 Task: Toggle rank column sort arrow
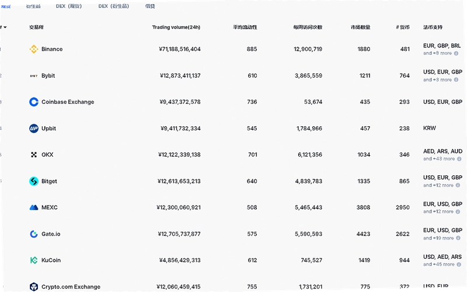[5, 27]
